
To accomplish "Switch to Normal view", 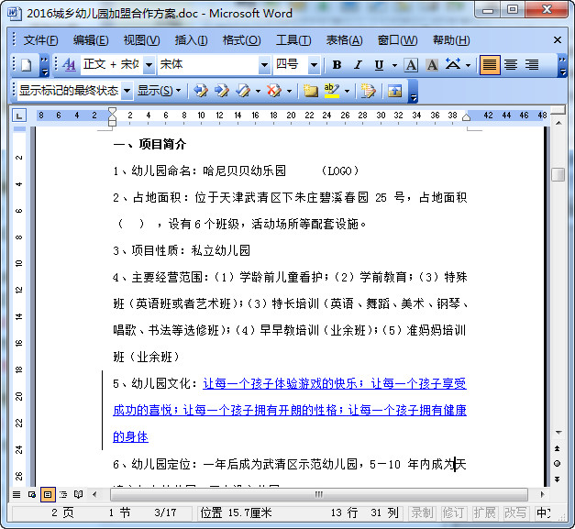I will (x=17, y=494).
